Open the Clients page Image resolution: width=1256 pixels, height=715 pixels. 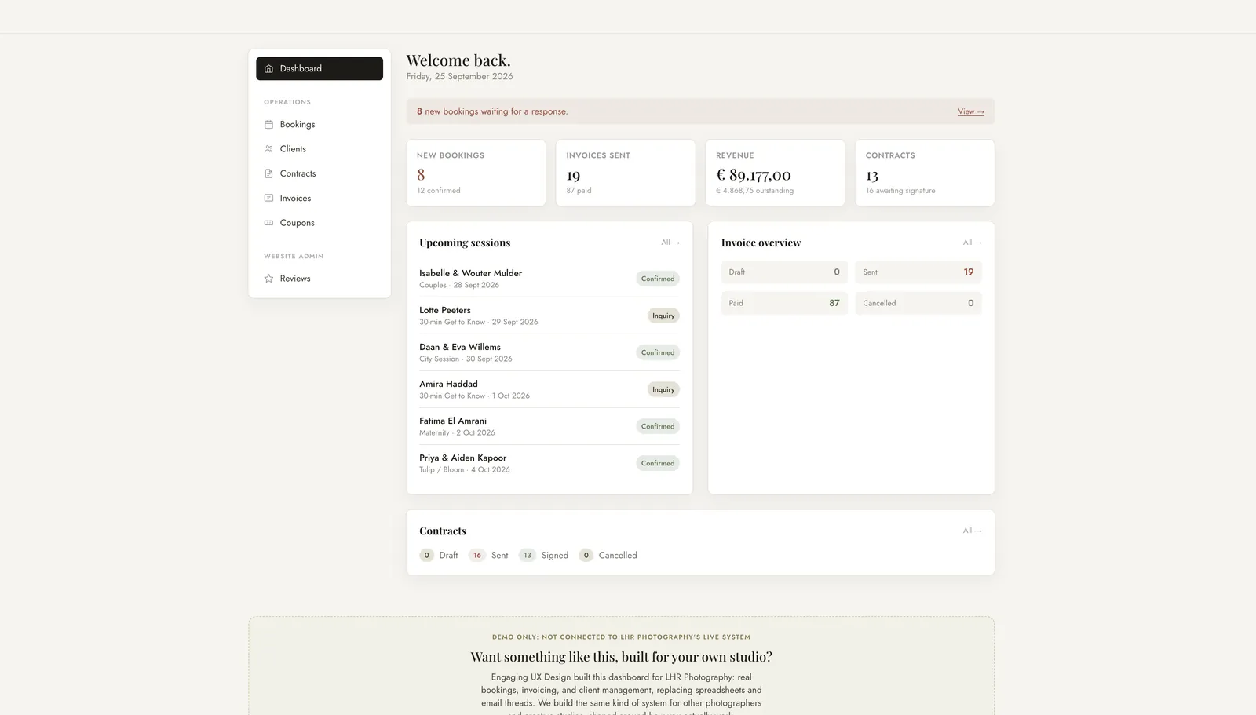click(319, 148)
